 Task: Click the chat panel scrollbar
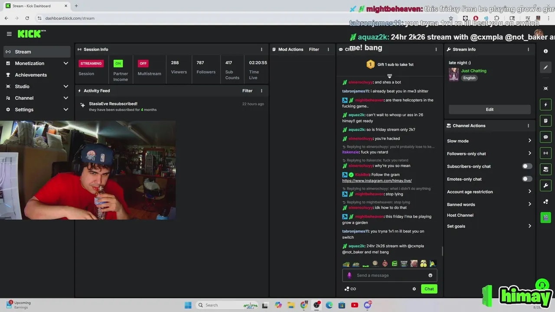click(x=442, y=251)
